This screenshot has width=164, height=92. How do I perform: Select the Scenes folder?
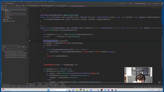click(8, 16)
